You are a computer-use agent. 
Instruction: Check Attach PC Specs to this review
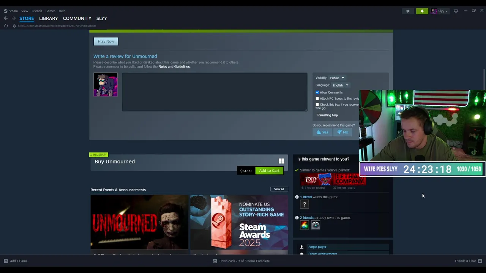point(317,99)
